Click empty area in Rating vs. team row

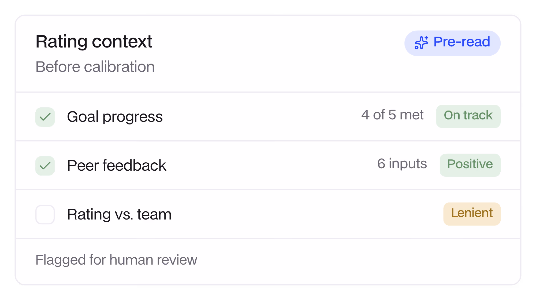[x=306, y=214]
